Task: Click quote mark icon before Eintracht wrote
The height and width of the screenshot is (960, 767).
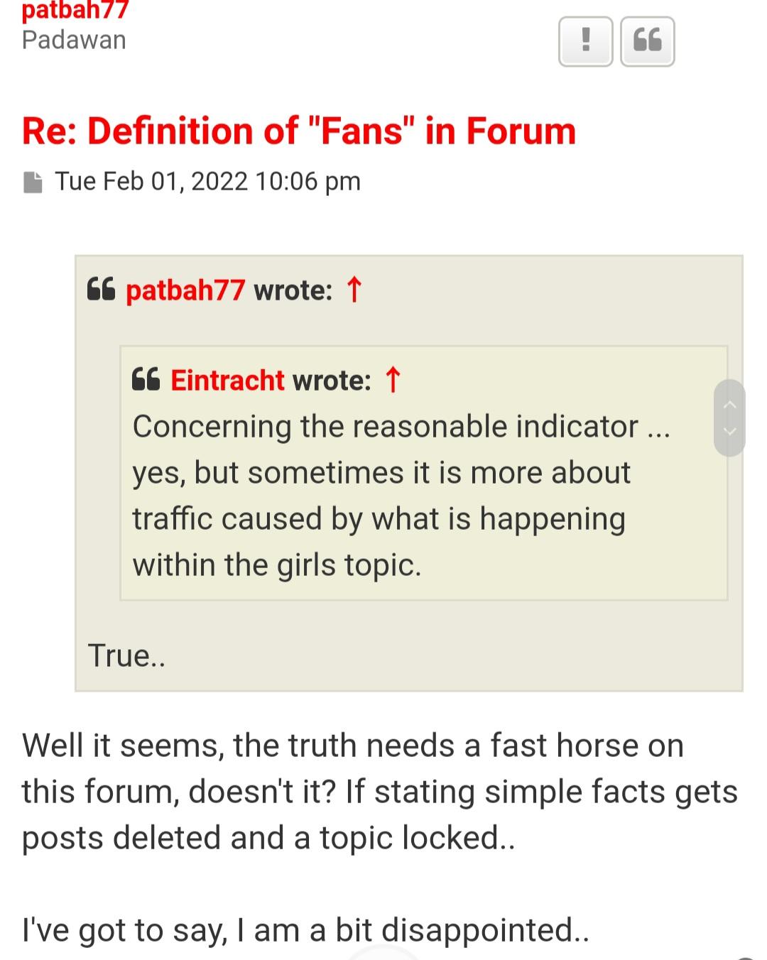Action: (146, 380)
